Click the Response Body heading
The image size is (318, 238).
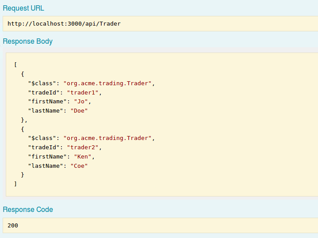pos(27,42)
